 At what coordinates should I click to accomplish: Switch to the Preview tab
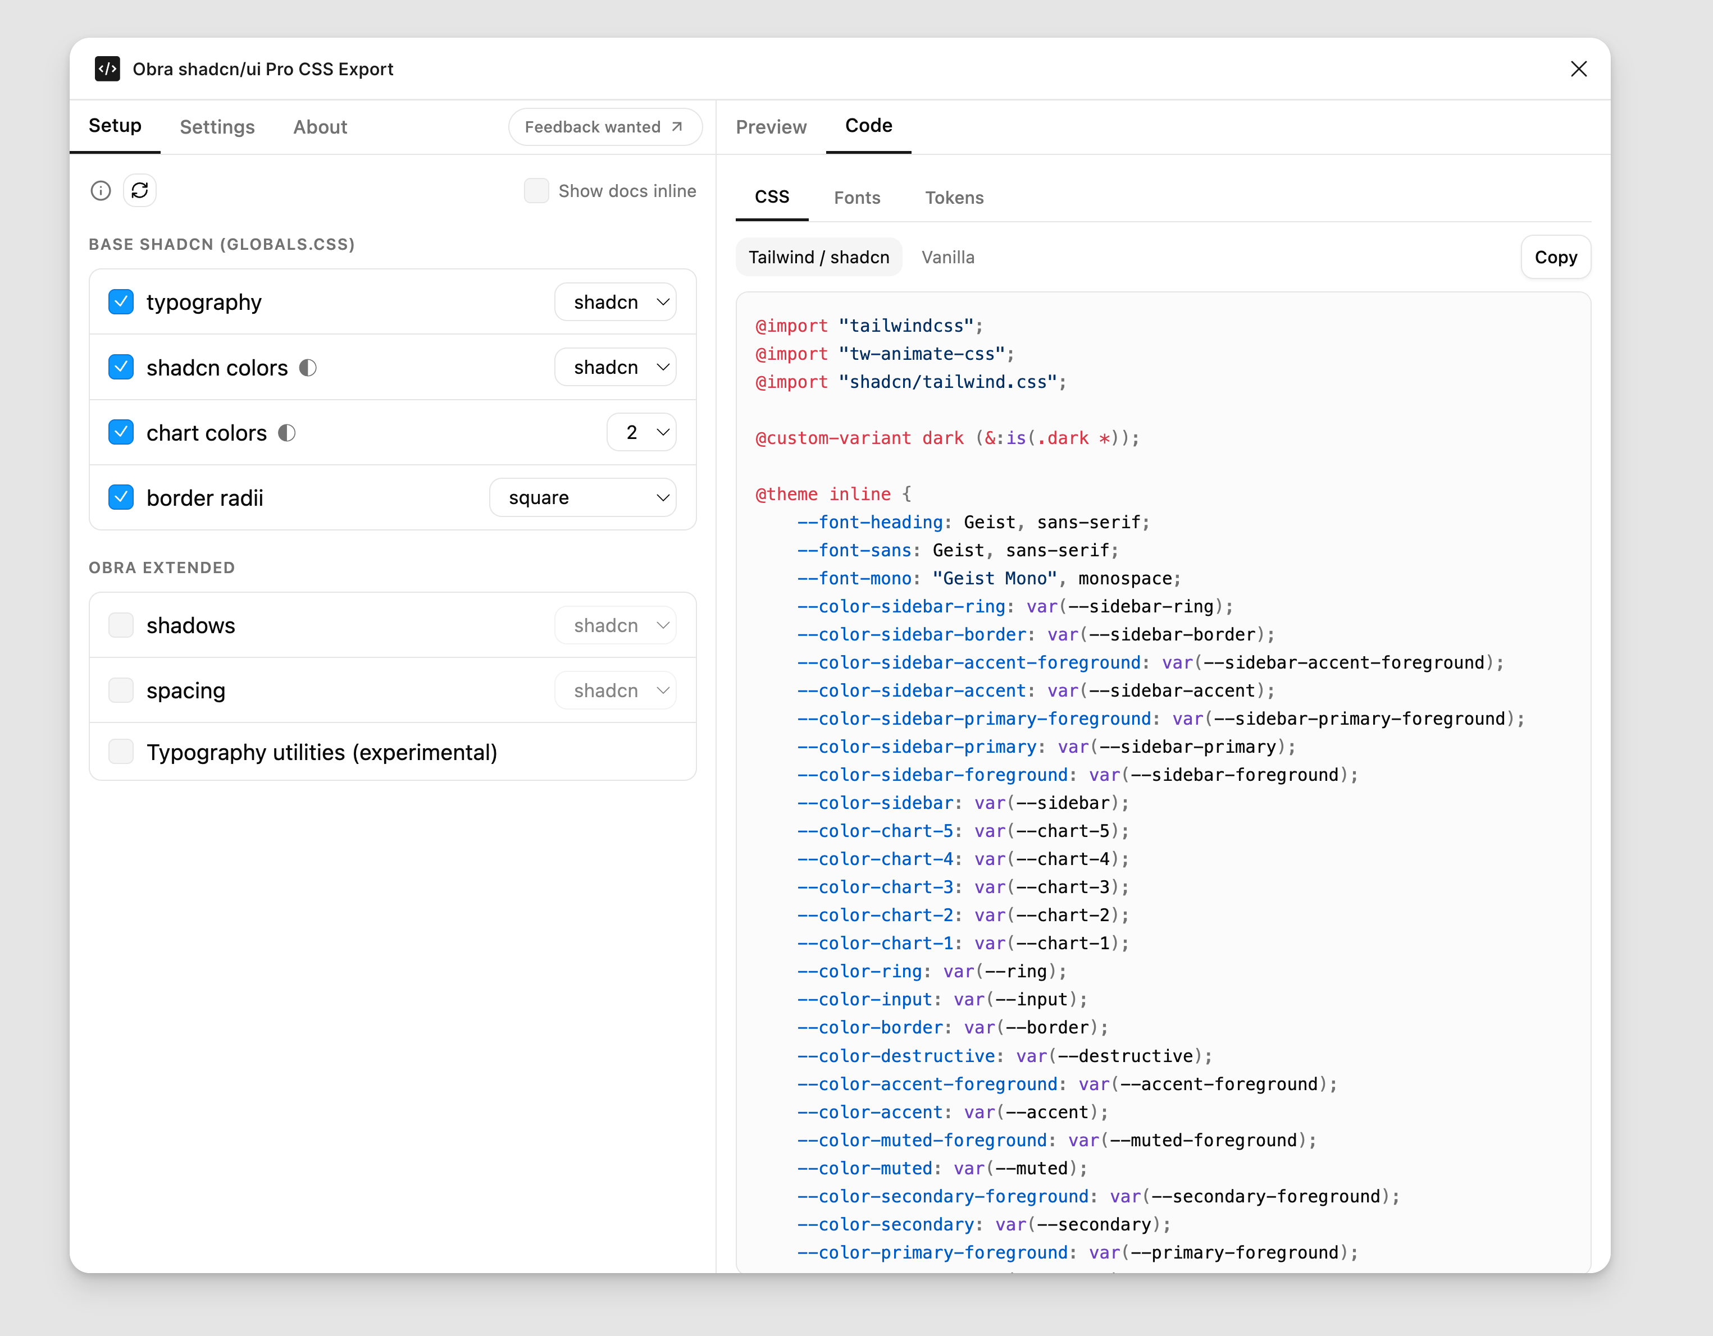pyautogui.click(x=771, y=127)
